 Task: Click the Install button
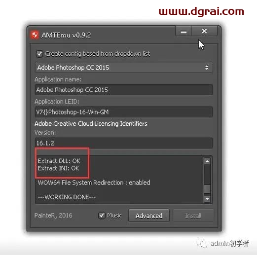tap(193, 216)
